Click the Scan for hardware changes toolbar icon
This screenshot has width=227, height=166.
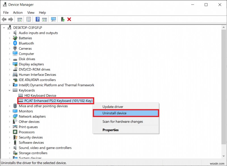click(54, 19)
